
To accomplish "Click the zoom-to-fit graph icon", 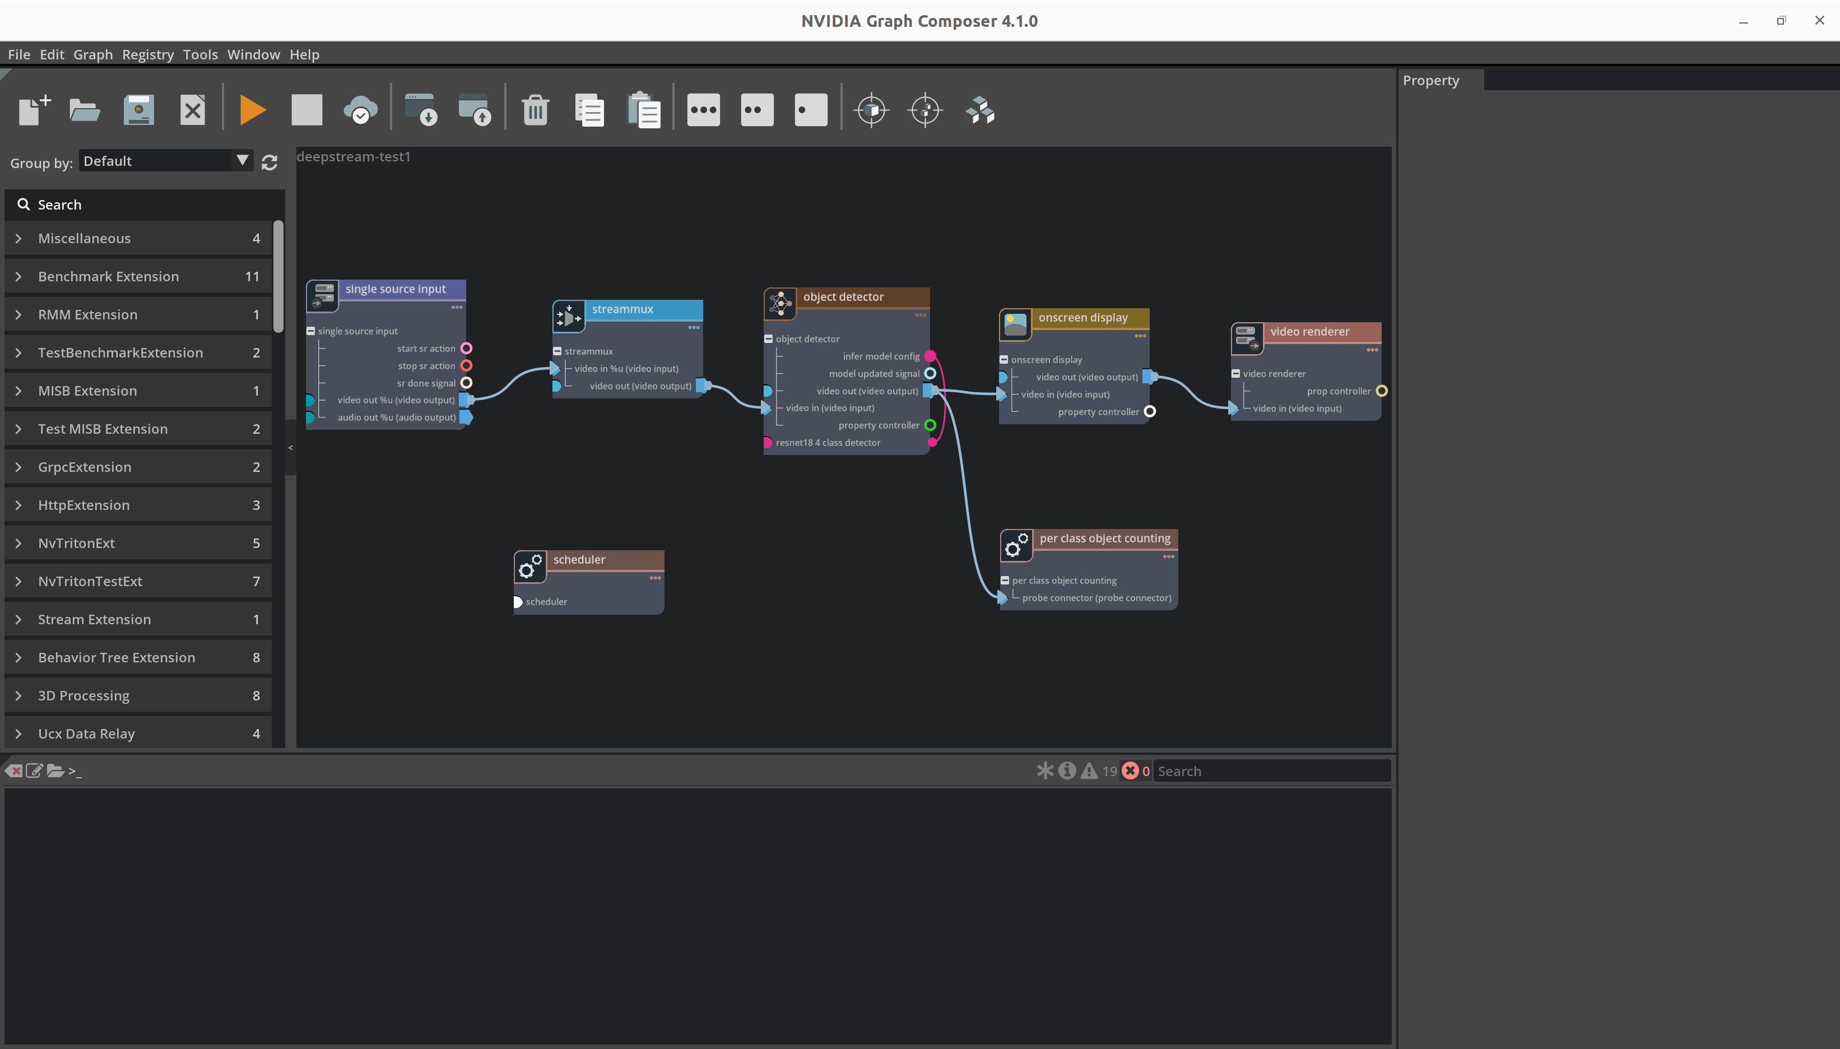I will pos(926,111).
